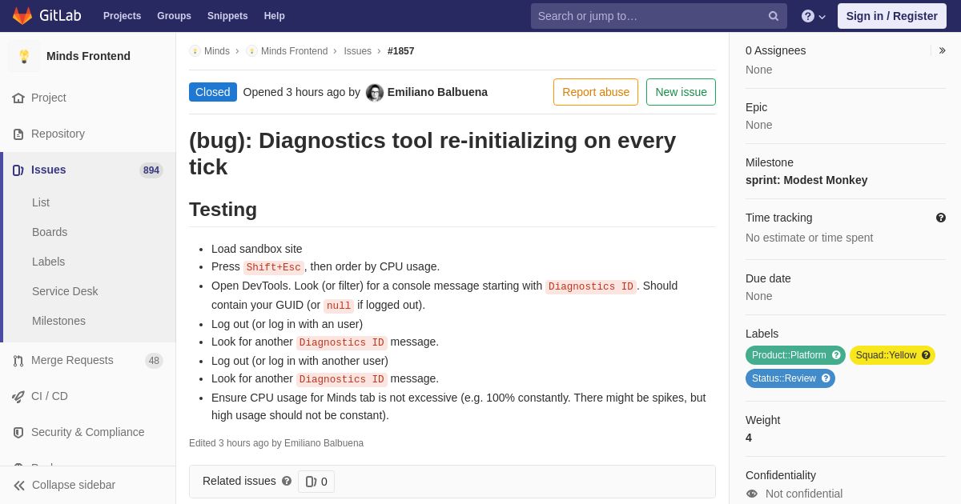961x504 pixels.
Task: Open the sprint: Modest Monkey milestone
Action: pyautogui.click(x=806, y=180)
